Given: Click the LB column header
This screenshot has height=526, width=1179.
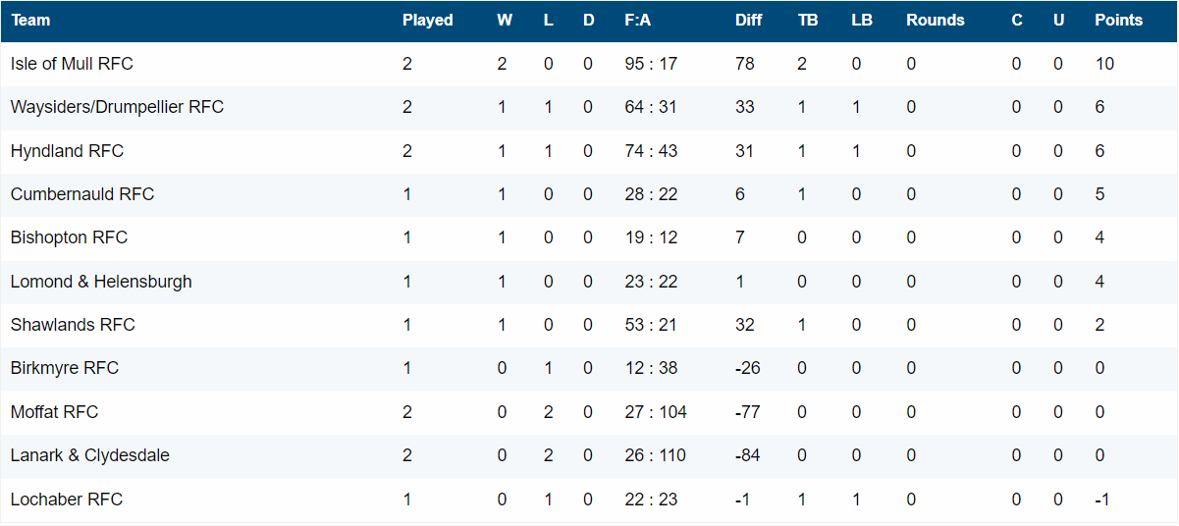Looking at the screenshot, I should pos(862,20).
